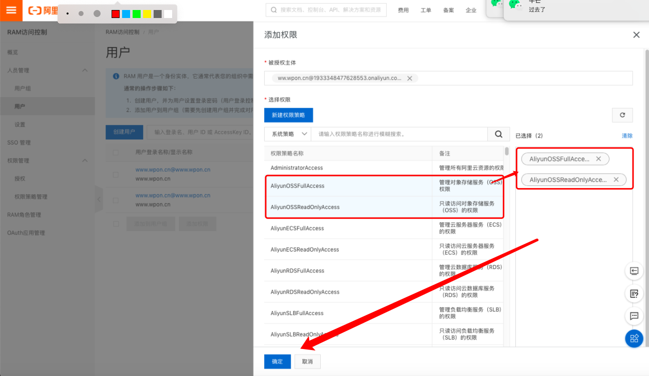Viewport: 649px width, 376px height.
Task: Select the AliyunRDSReadOnlyAccess policy row
Action: point(384,292)
